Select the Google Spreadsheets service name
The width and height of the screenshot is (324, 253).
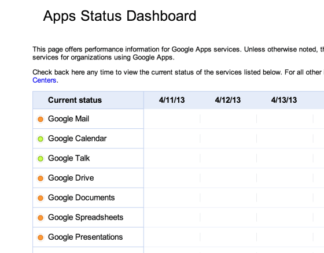86,218
